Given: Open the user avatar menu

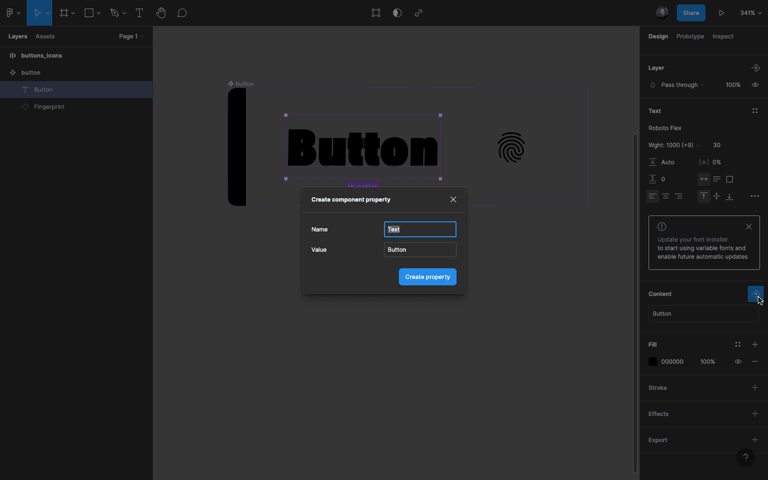Looking at the screenshot, I should [x=662, y=13].
